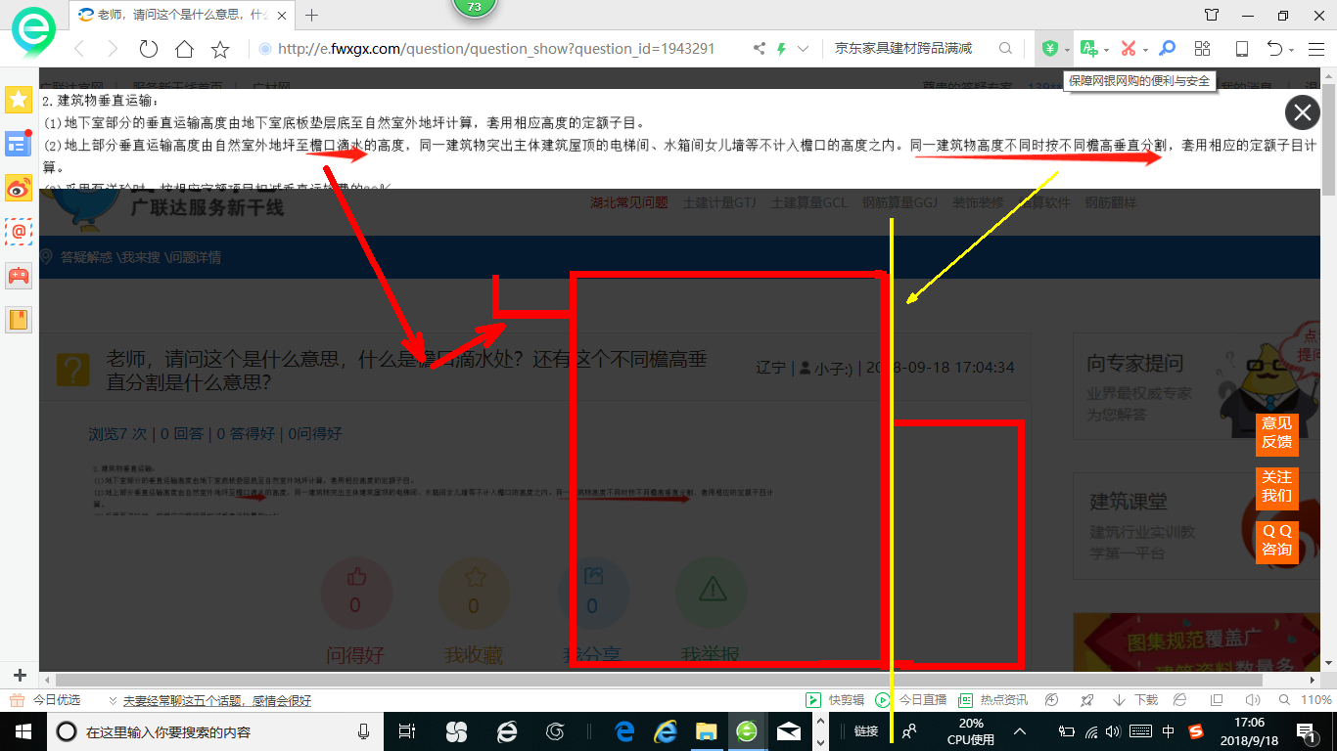This screenshot has height=751, width=1337.
Task: Click the 意见反馈 orange button
Action: (x=1276, y=433)
